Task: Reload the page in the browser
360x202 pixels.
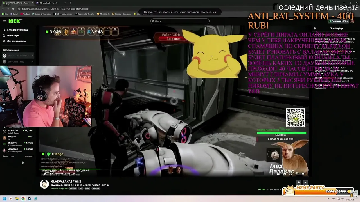Action: click(13, 9)
